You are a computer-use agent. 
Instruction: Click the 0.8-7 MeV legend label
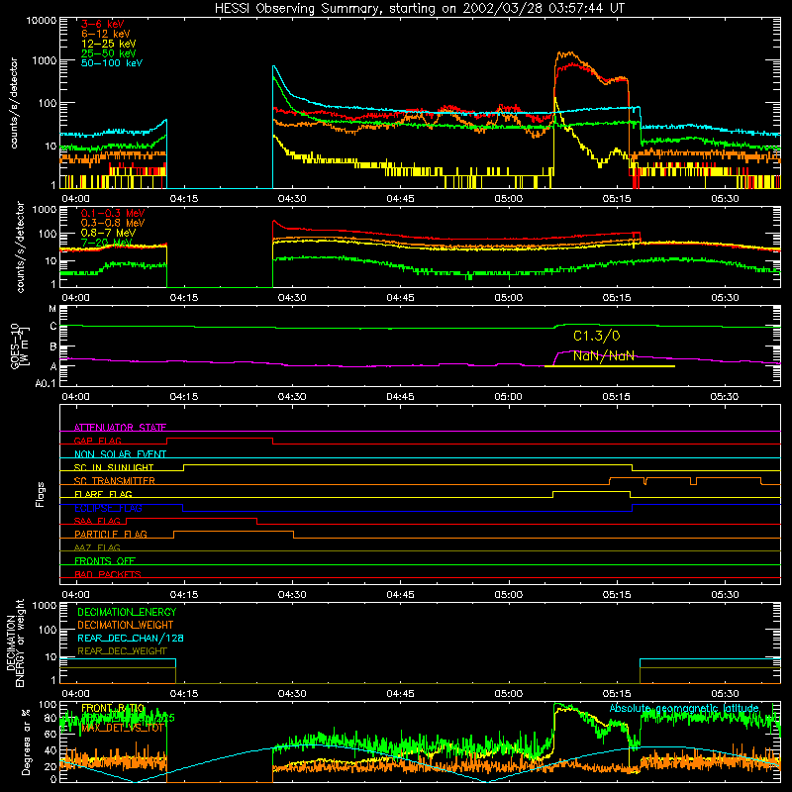coord(108,233)
